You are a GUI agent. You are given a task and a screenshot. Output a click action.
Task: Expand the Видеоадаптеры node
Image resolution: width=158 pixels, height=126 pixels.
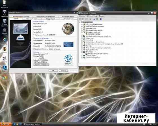82,28
